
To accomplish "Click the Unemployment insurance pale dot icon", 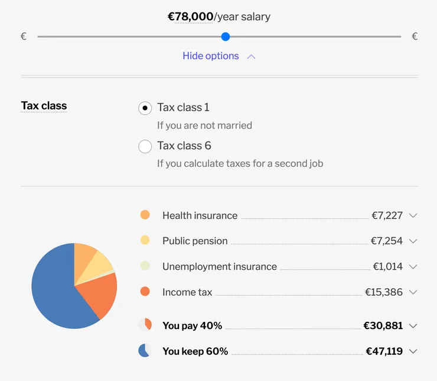I will 145,266.
